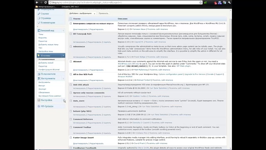This screenshot has width=266, height=150.
Task: Open bulk actions dropdown Действие с выбранными
Action: point(82,13)
